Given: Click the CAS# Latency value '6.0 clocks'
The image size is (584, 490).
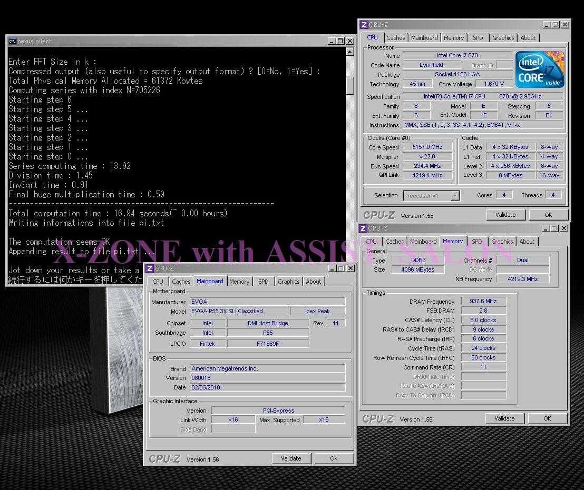Looking at the screenshot, I should tap(483, 320).
